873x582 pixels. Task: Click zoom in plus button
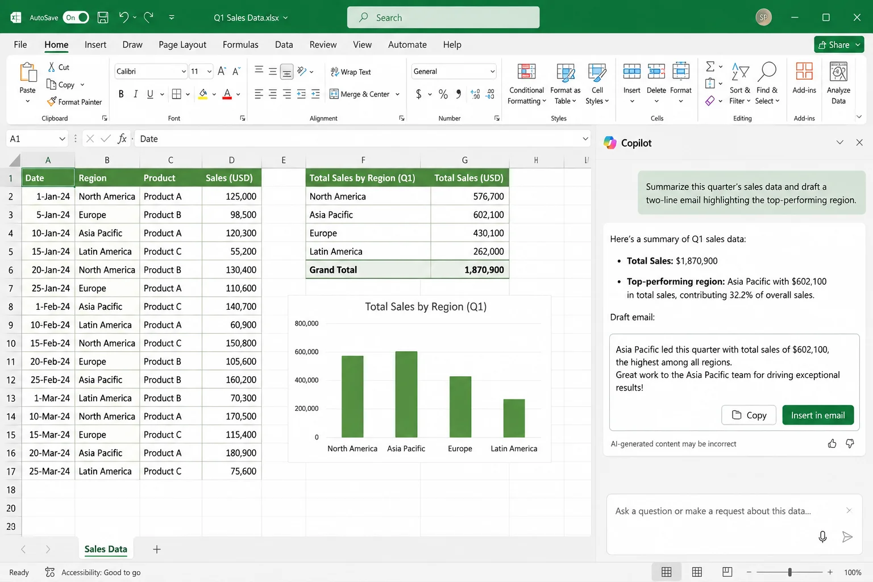point(830,572)
